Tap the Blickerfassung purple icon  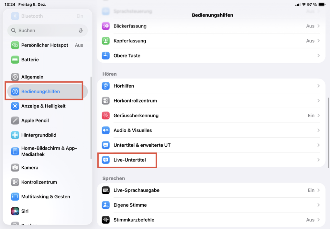pos(106,26)
